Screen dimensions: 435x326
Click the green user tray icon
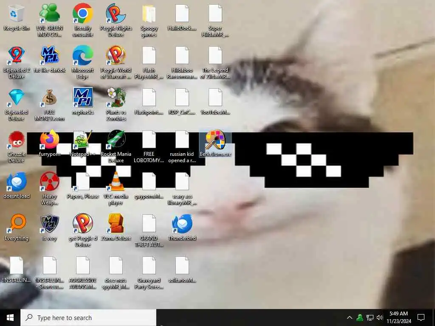360,318
